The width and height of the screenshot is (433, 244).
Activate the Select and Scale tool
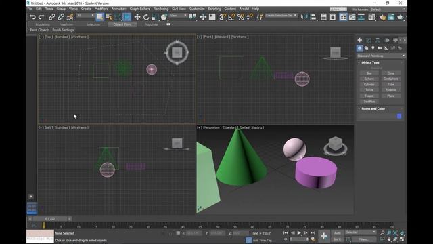(155, 17)
